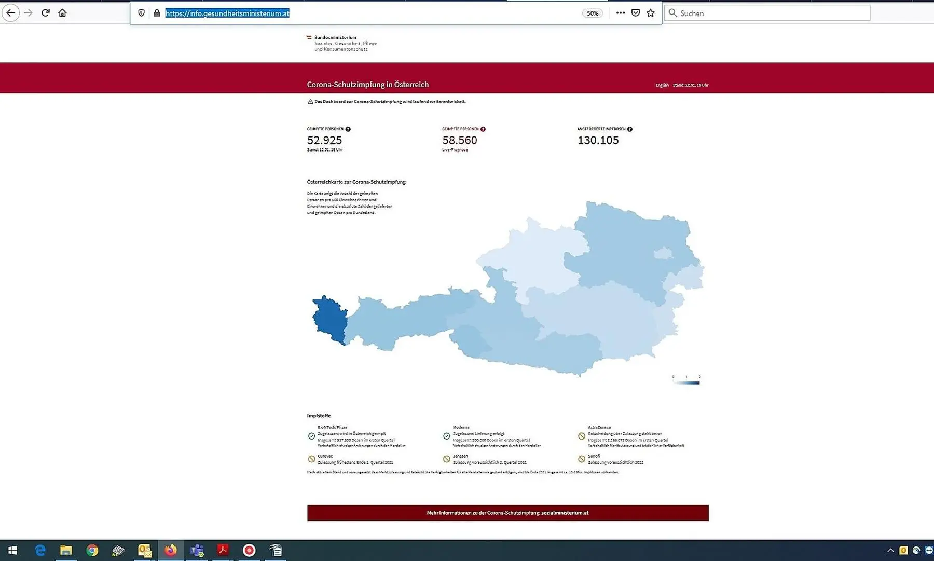The image size is (934, 561).
Task: Open the 50% zoom level control
Action: 592,13
